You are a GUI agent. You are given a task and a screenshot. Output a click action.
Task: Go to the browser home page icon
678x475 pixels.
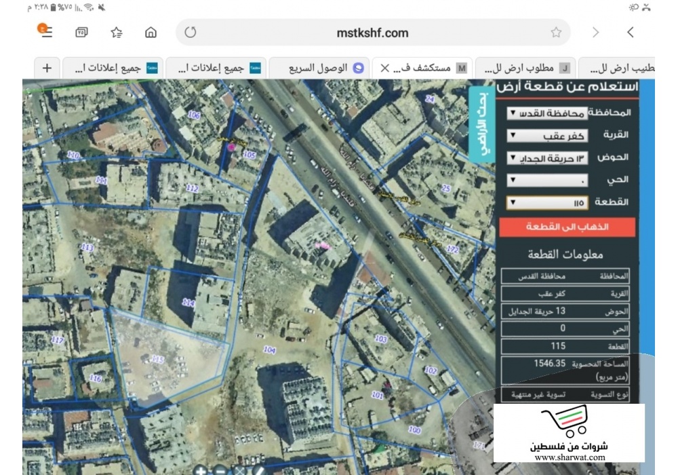tap(151, 32)
